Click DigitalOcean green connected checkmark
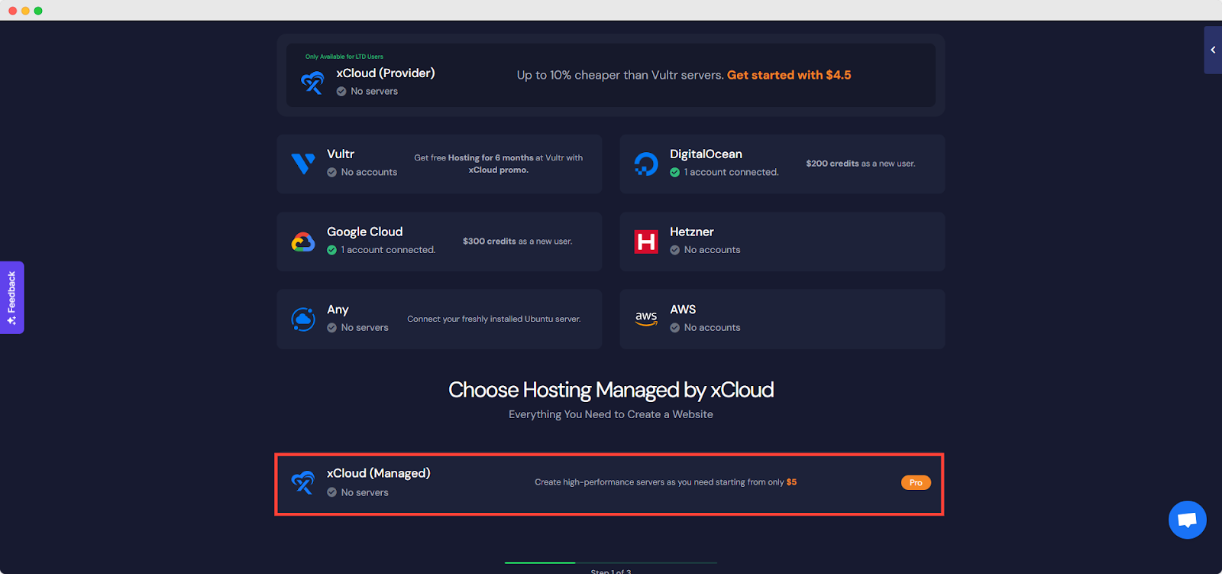The image size is (1222, 574). click(675, 173)
